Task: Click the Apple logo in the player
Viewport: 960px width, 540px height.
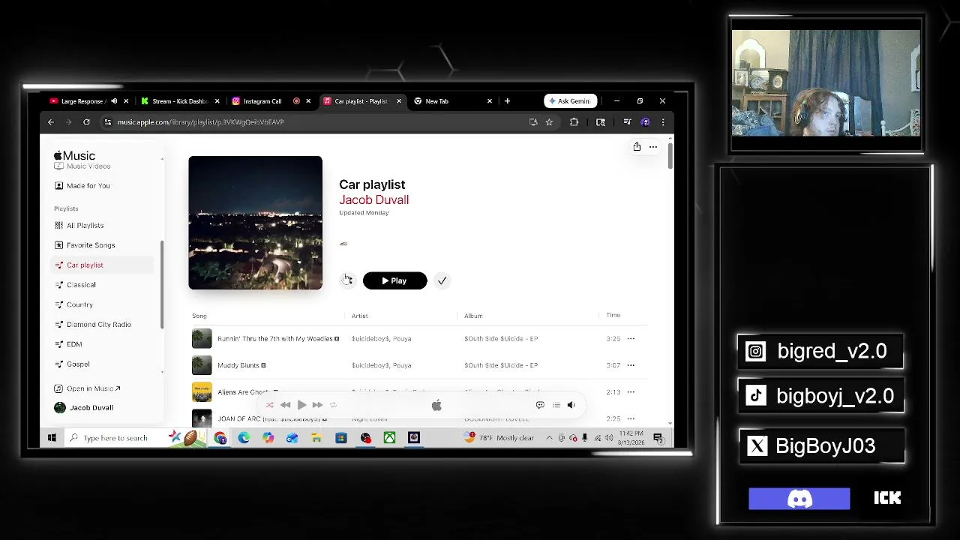Action: click(436, 405)
